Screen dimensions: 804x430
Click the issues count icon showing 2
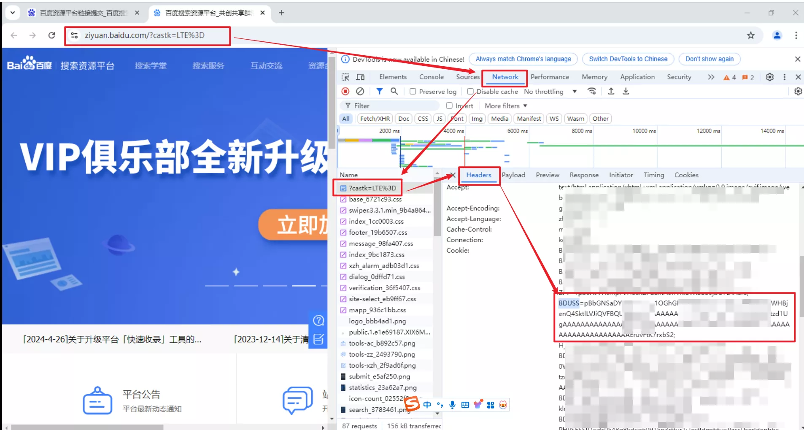coord(748,77)
